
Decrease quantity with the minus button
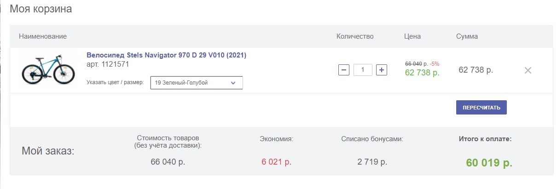(343, 70)
